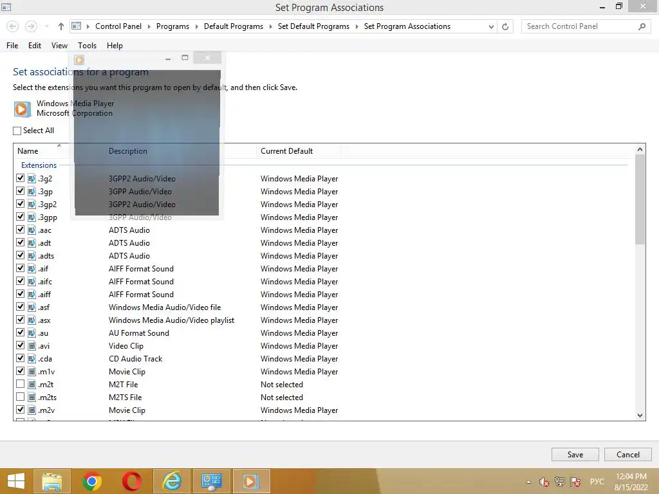Uncheck the .aac extension checkbox
The height and width of the screenshot is (494, 659).
point(20,230)
